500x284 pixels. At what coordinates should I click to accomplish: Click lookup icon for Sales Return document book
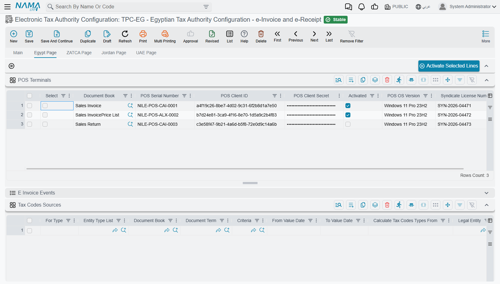tap(130, 124)
